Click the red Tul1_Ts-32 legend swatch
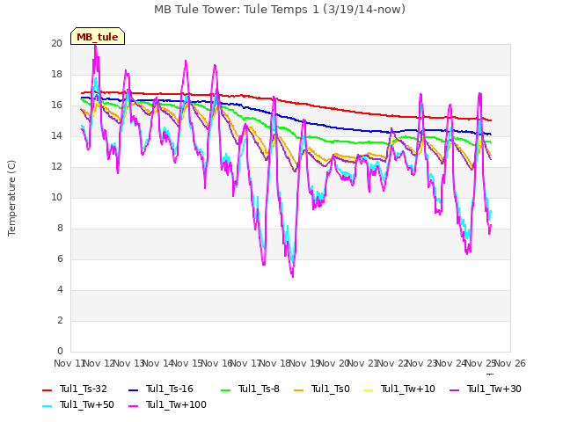The height and width of the screenshot is (422, 563). point(47,389)
